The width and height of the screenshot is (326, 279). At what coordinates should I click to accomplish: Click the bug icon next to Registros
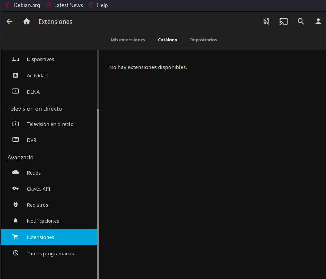click(x=16, y=204)
